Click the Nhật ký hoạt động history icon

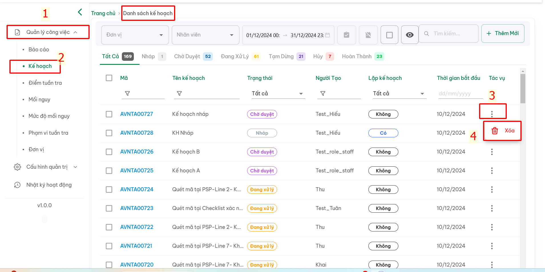17,185
